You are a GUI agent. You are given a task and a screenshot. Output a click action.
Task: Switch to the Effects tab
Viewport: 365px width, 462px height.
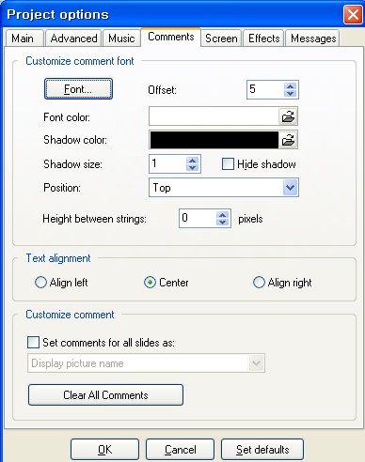point(263,38)
